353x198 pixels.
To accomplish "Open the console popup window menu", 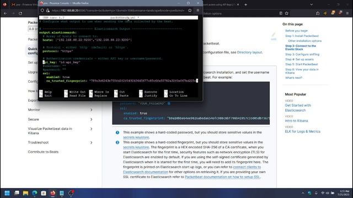I will 197,10.
